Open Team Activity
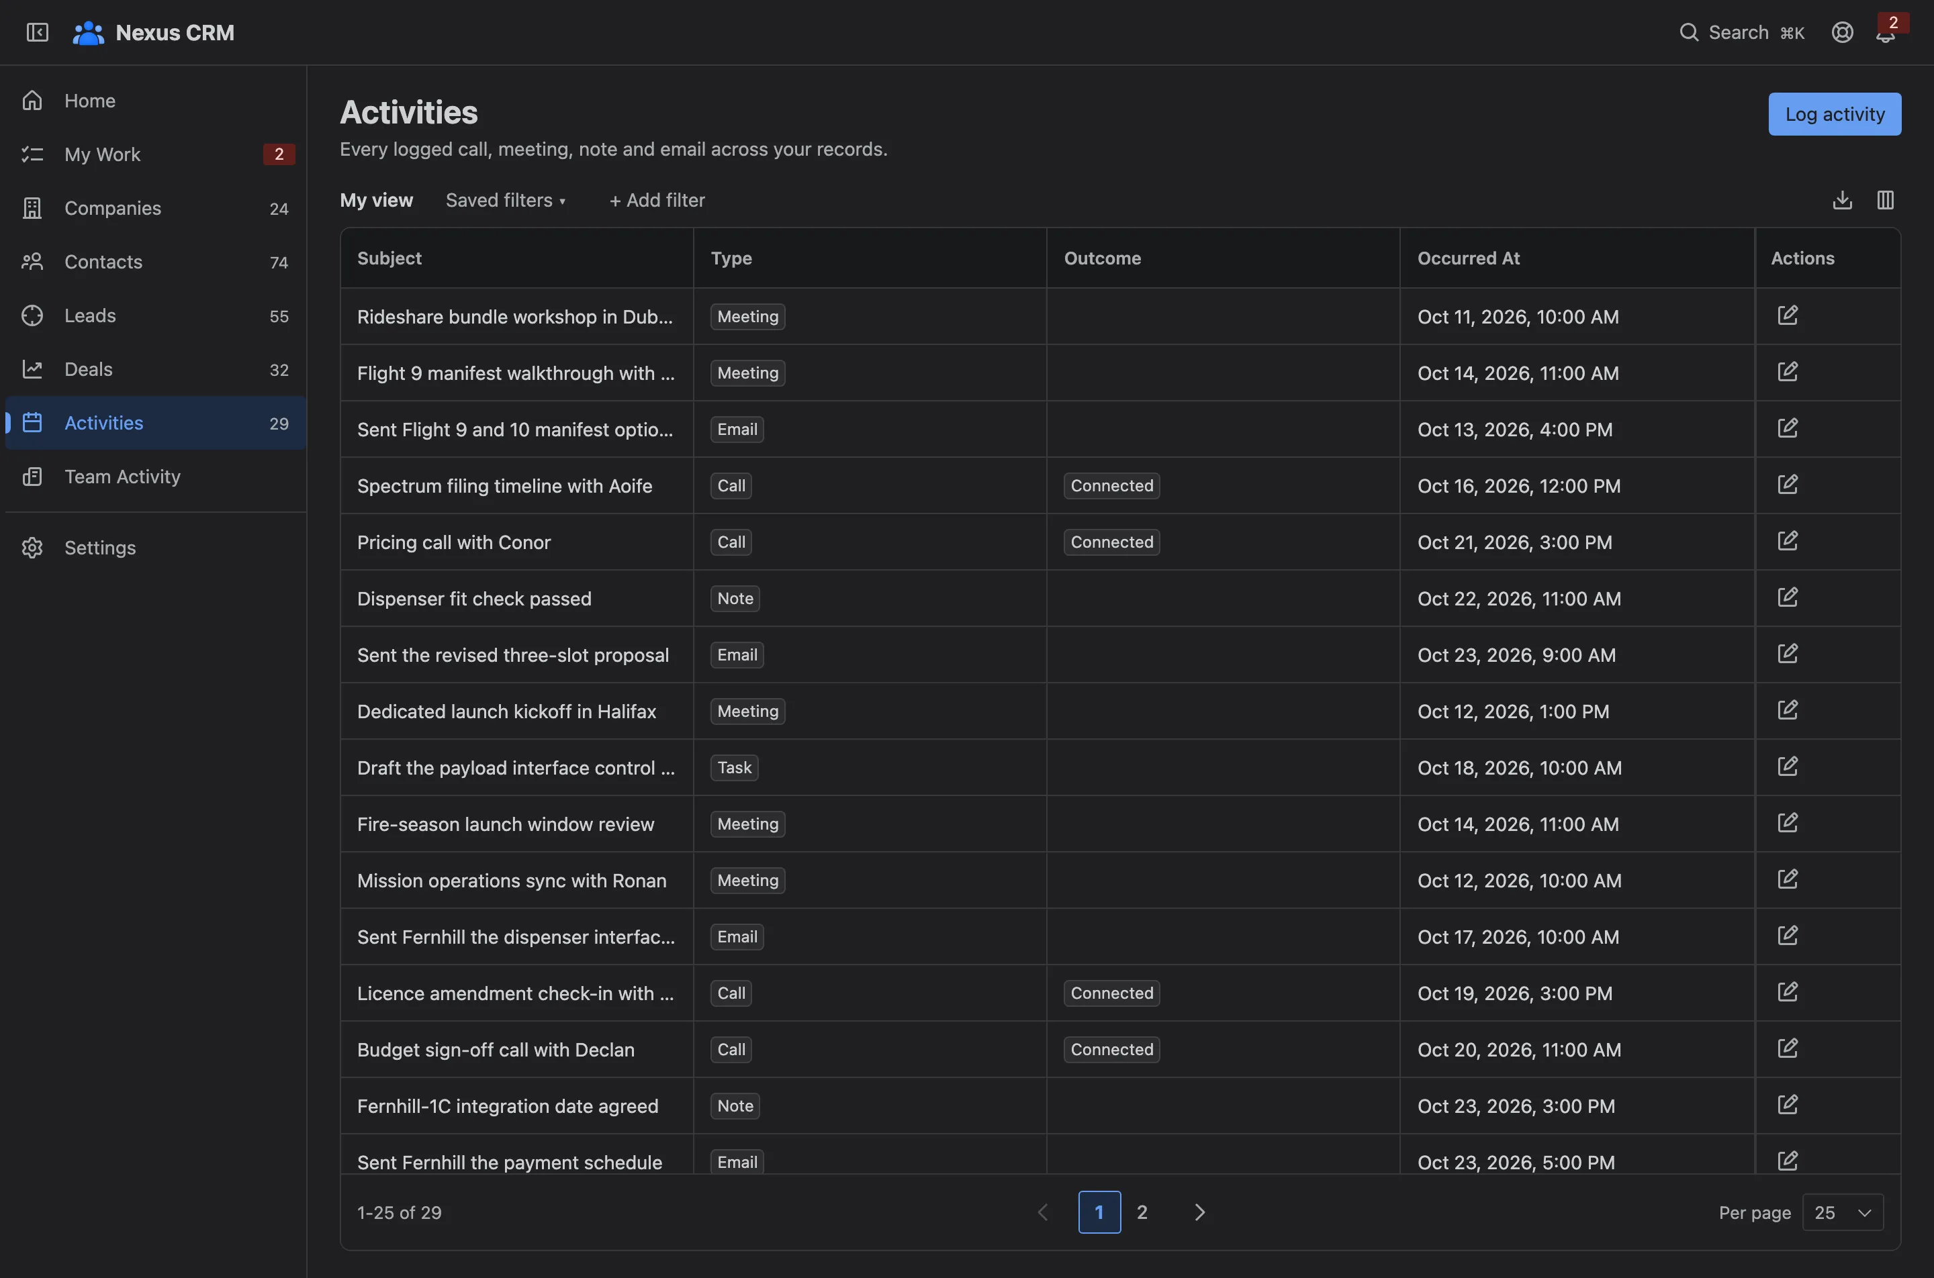Screen dimensions: 1934x1278 pyautogui.click(x=156, y=477)
